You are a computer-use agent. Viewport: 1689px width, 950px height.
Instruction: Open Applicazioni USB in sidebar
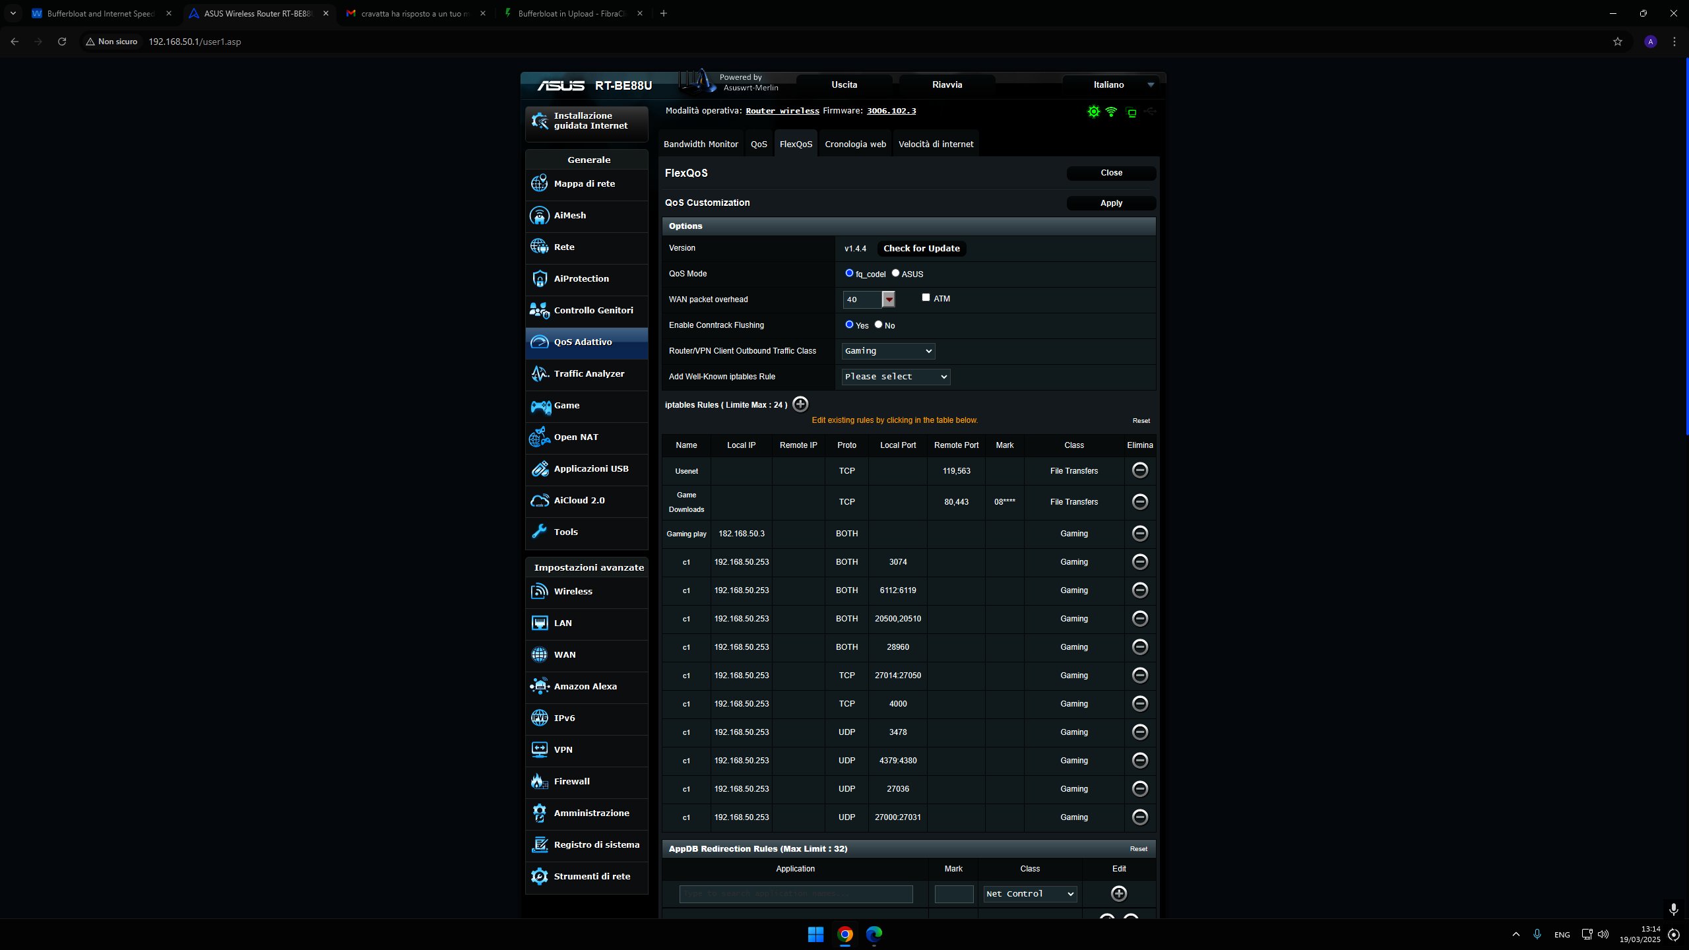coord(587,469)
